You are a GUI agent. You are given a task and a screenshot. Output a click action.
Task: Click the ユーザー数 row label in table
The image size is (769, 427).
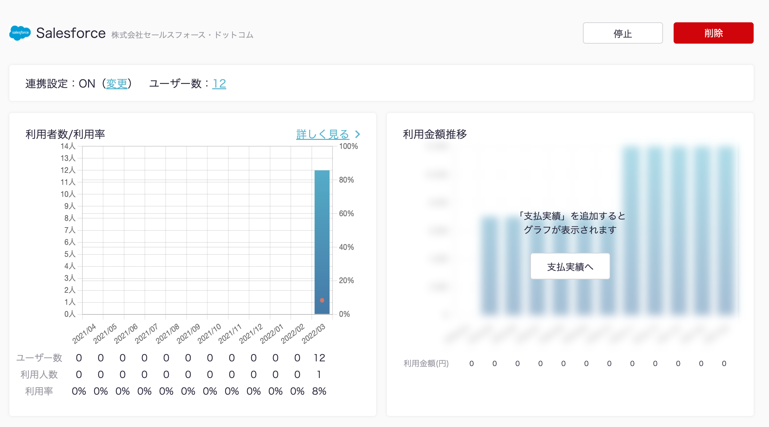click(39, 358)
